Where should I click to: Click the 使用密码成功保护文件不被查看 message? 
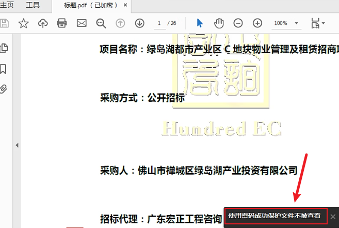pyautogui.click(x=275, y=216)
